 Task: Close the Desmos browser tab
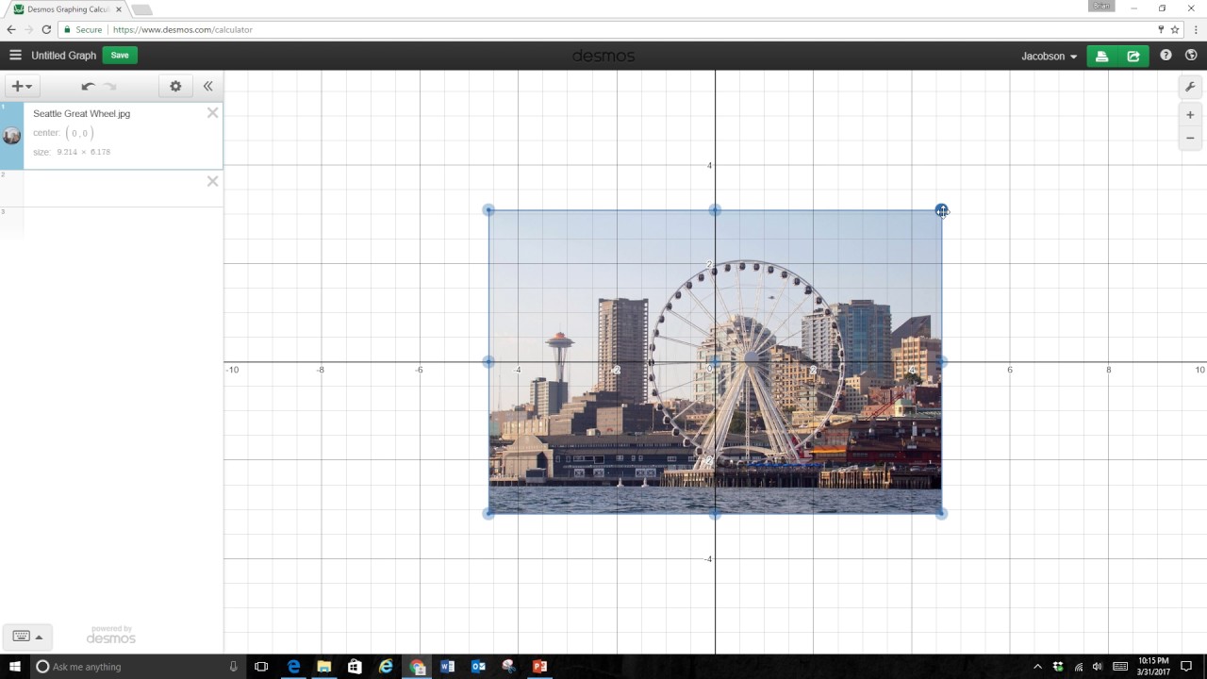(x=119, y=9)
